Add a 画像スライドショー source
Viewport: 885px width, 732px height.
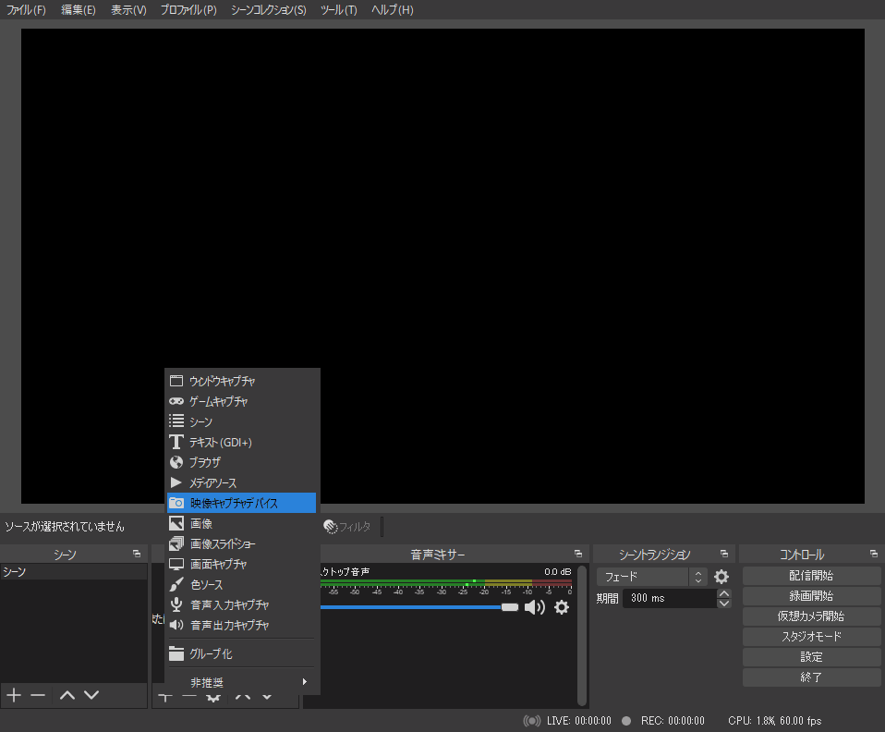coord(241,543)
